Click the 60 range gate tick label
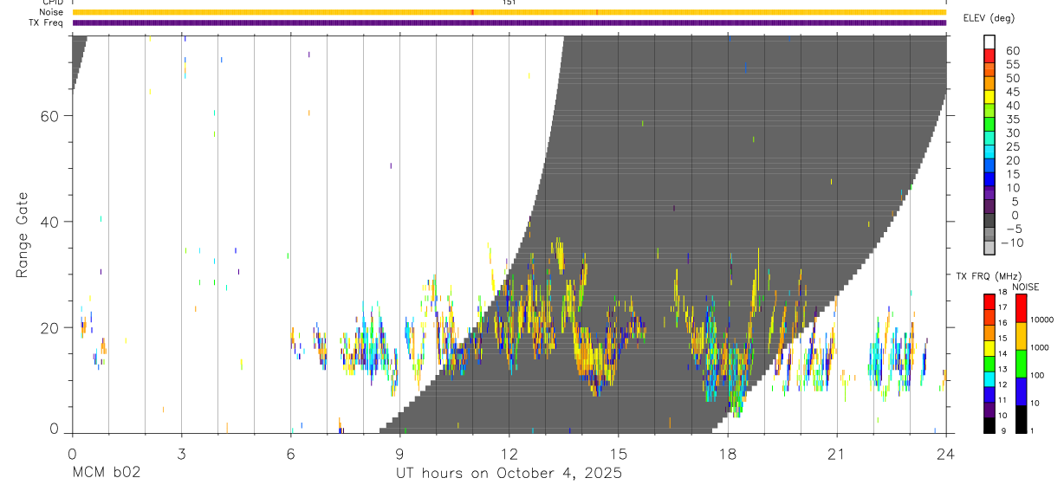Screen dimensions: 1064x491 (x=49, y=115)
